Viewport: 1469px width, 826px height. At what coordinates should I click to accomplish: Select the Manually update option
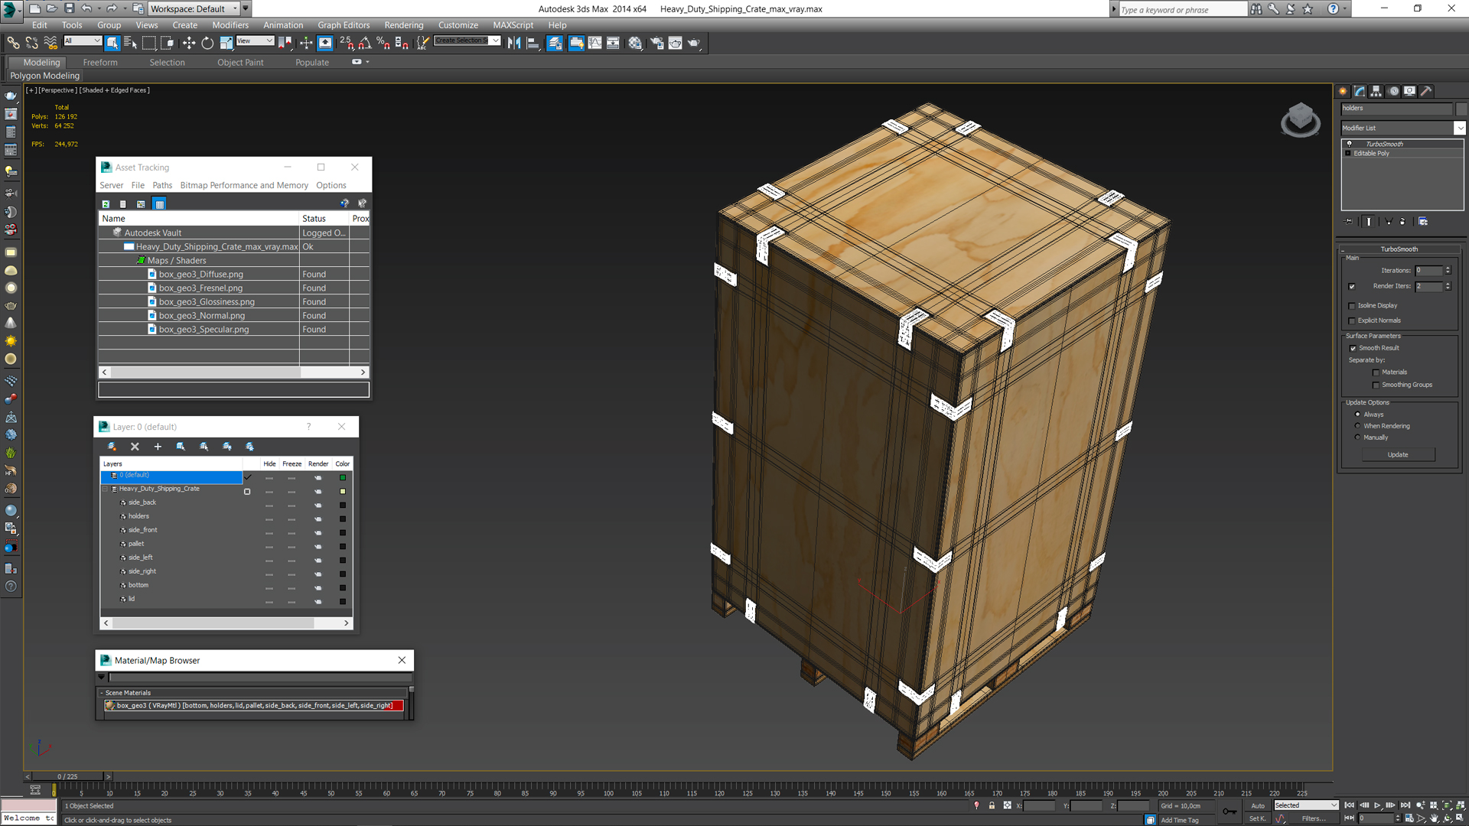coord(1358,437)
